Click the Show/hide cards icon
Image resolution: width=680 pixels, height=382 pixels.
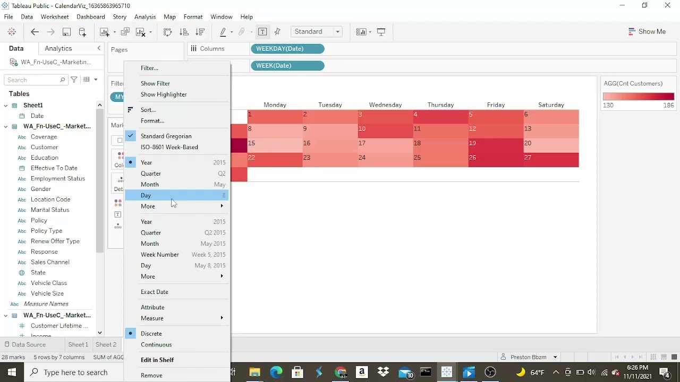click(361, 32)
